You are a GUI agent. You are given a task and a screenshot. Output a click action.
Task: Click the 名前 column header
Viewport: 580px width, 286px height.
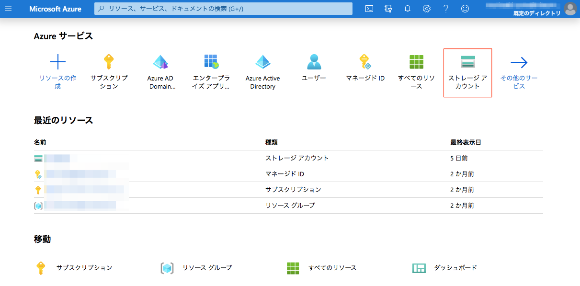pos(40,142)
